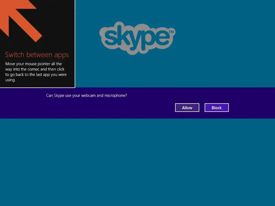This screenshot has width=275, height=206.
Task: Allow Skype to use webcam and microphone
Action: click(187, 108)
